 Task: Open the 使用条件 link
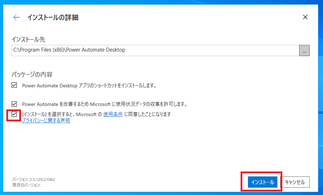tap(113, 114)
